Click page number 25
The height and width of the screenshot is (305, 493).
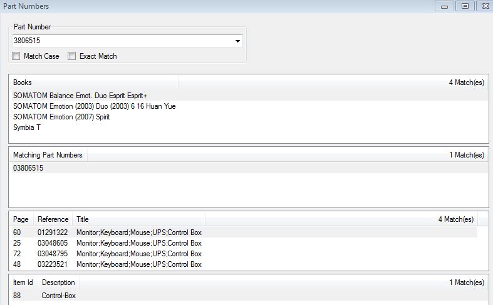click(17, 243)
